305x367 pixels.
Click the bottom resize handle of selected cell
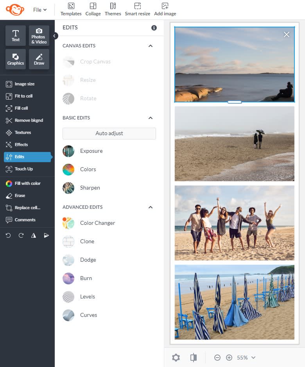point(234,102)
